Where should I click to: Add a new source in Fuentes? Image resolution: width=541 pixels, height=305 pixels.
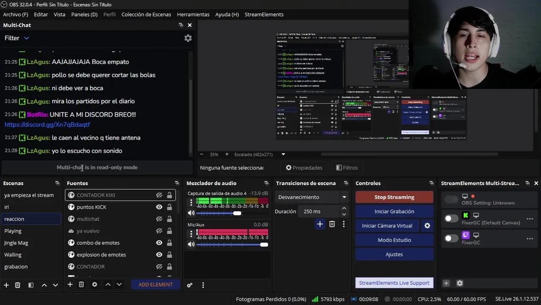tap(70, 285)
